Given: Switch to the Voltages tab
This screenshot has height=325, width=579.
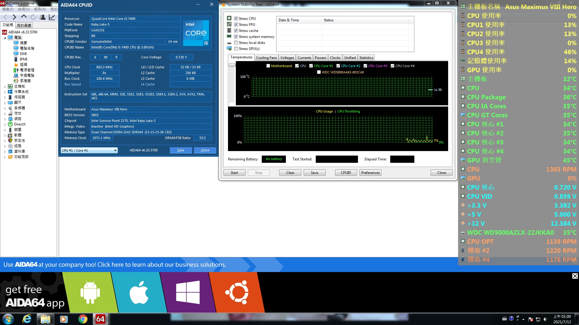Looking at the screenshot, I should point(287,58).
